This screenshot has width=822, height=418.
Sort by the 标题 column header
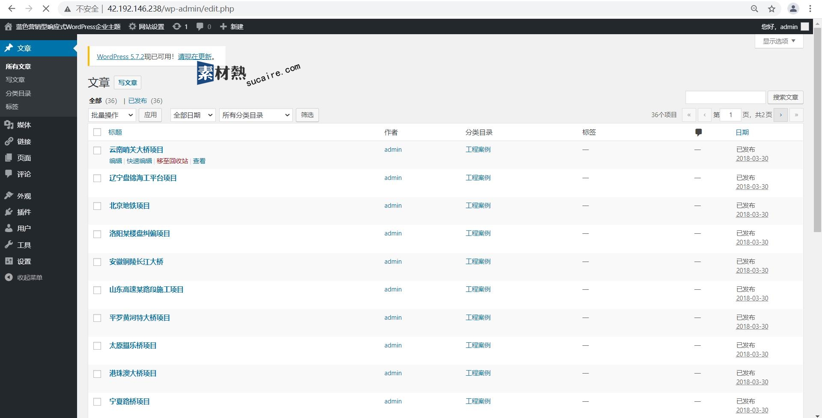[115, 132]
